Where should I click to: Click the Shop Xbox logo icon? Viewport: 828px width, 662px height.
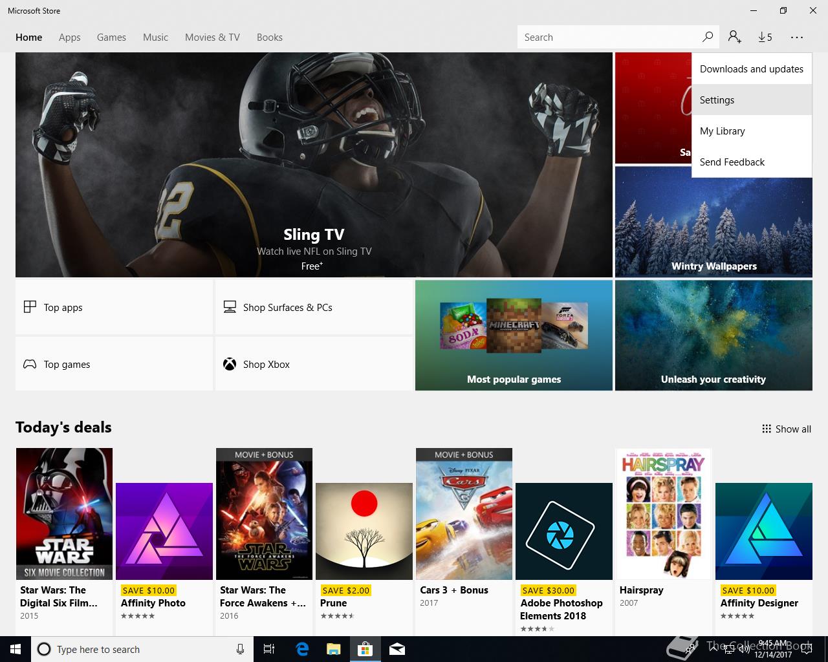click(230, 364)
